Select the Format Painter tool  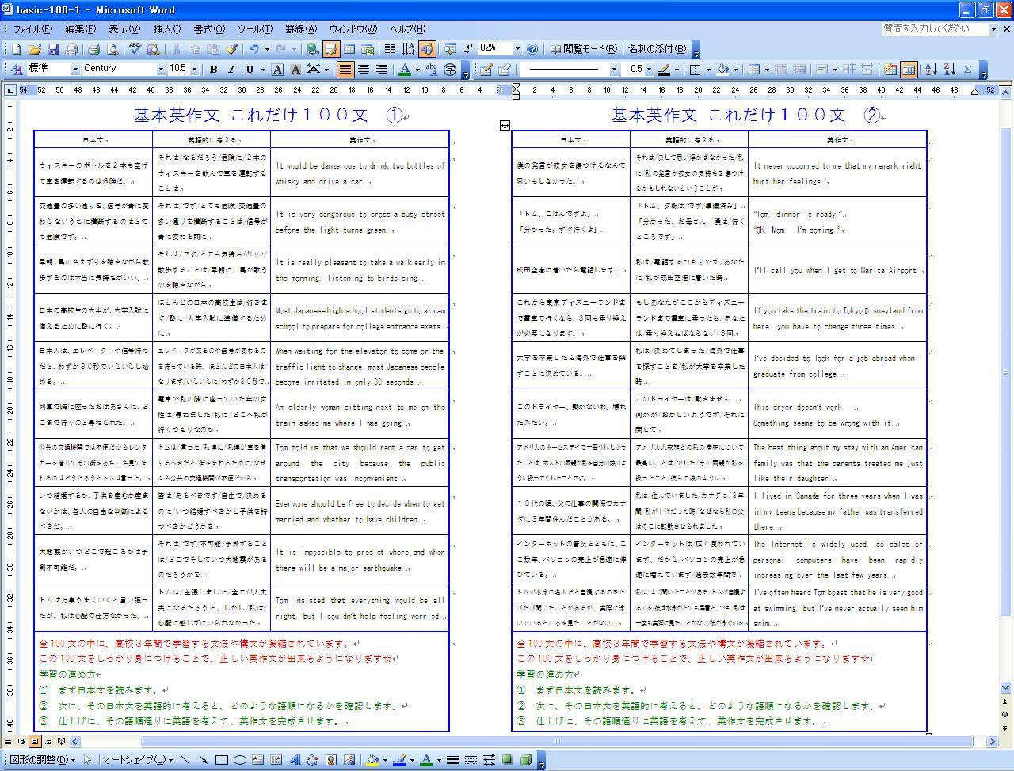[233, 48]
